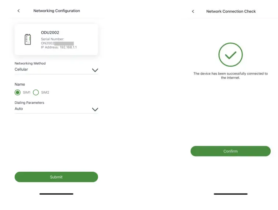Image resolution: width=278 pixels, height=210 pixels.
Task: Click the Serial Number label in device card
Action: click(53, 39)
